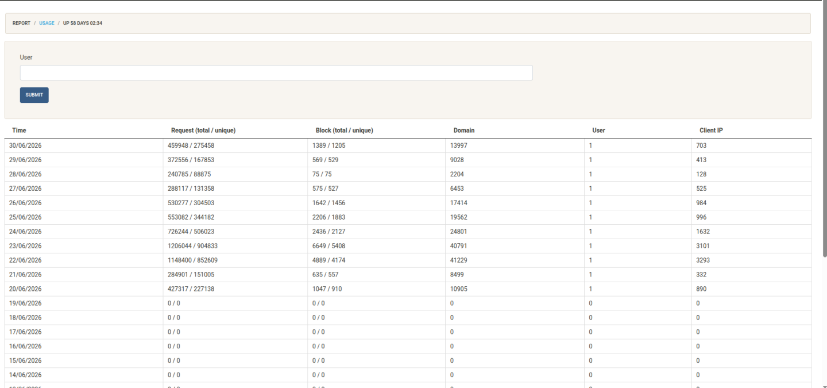The image size is (827, 388).
Task: Click the Domain column header
Action: point(464,130)
